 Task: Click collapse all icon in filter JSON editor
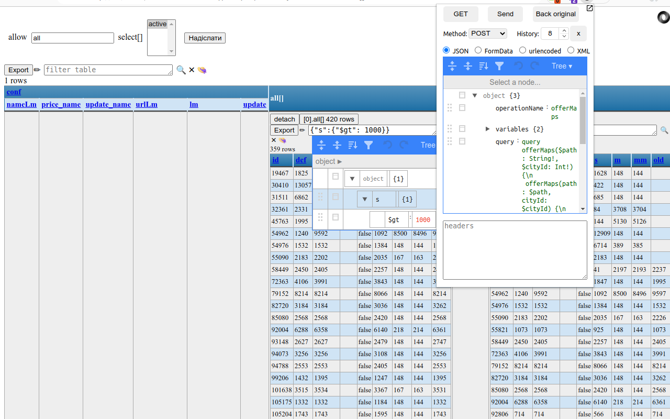(337, 145)
